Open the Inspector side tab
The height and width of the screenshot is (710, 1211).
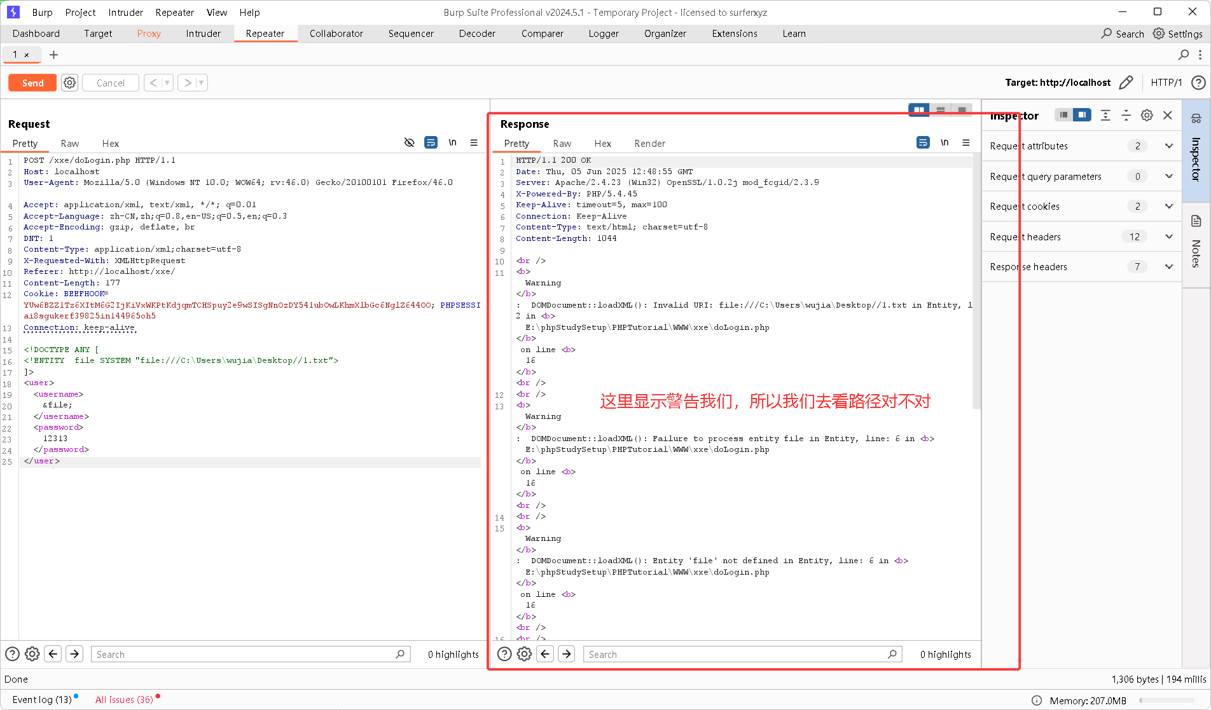click(1196, 150)
